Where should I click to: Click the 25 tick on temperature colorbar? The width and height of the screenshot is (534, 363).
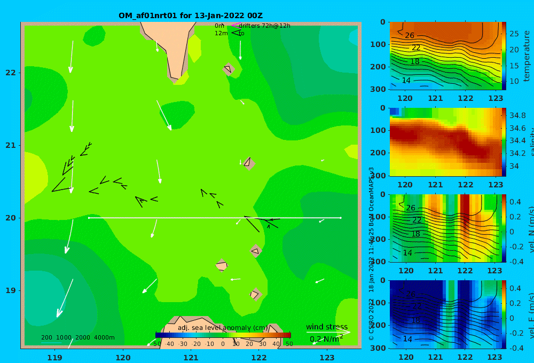point(514,34)
